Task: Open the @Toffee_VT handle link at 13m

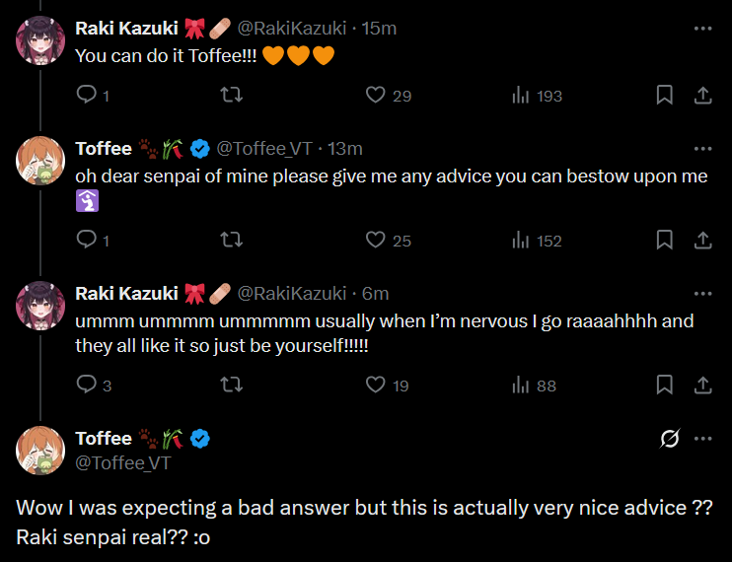Action: coord(263,149)
